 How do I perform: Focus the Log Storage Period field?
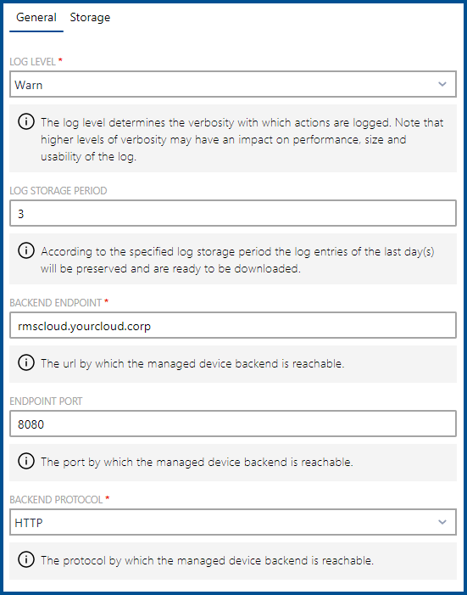[233, 213]
